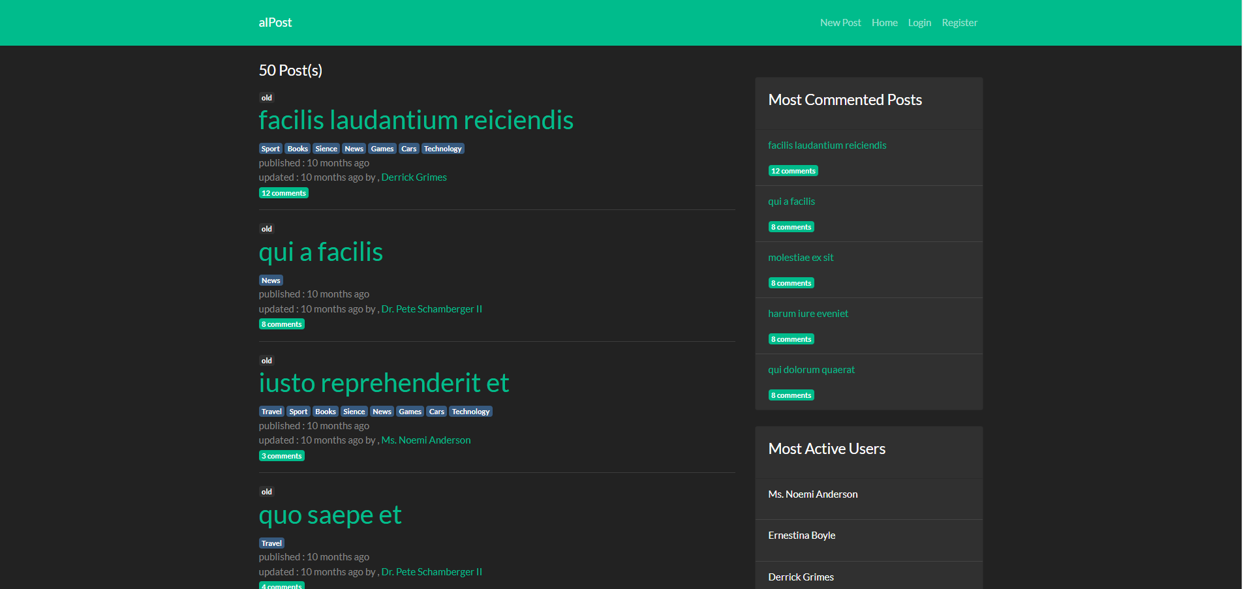Viewport: 1243px width, 589px height.
Task: Select Sience tag on iusto reprehenderit post
Action: [354, 412]
